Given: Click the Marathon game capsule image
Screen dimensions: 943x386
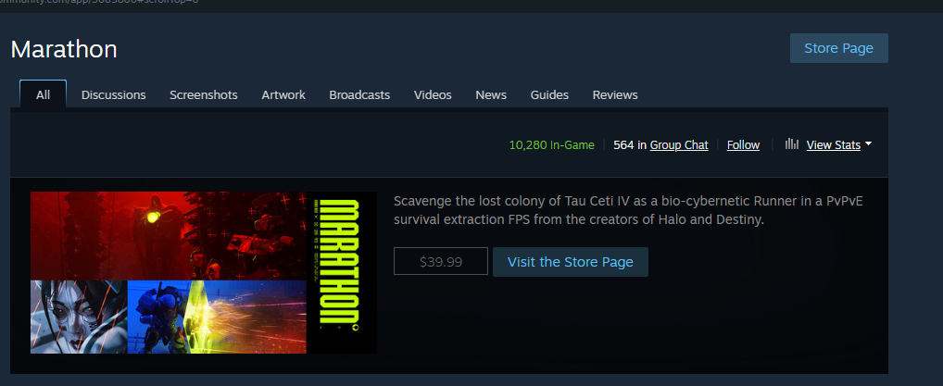Looking at the screenshot, I should (204, 272).
